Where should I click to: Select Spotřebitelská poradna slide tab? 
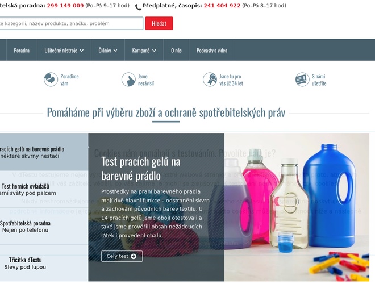pyautogui.click(x=26, y=227)
